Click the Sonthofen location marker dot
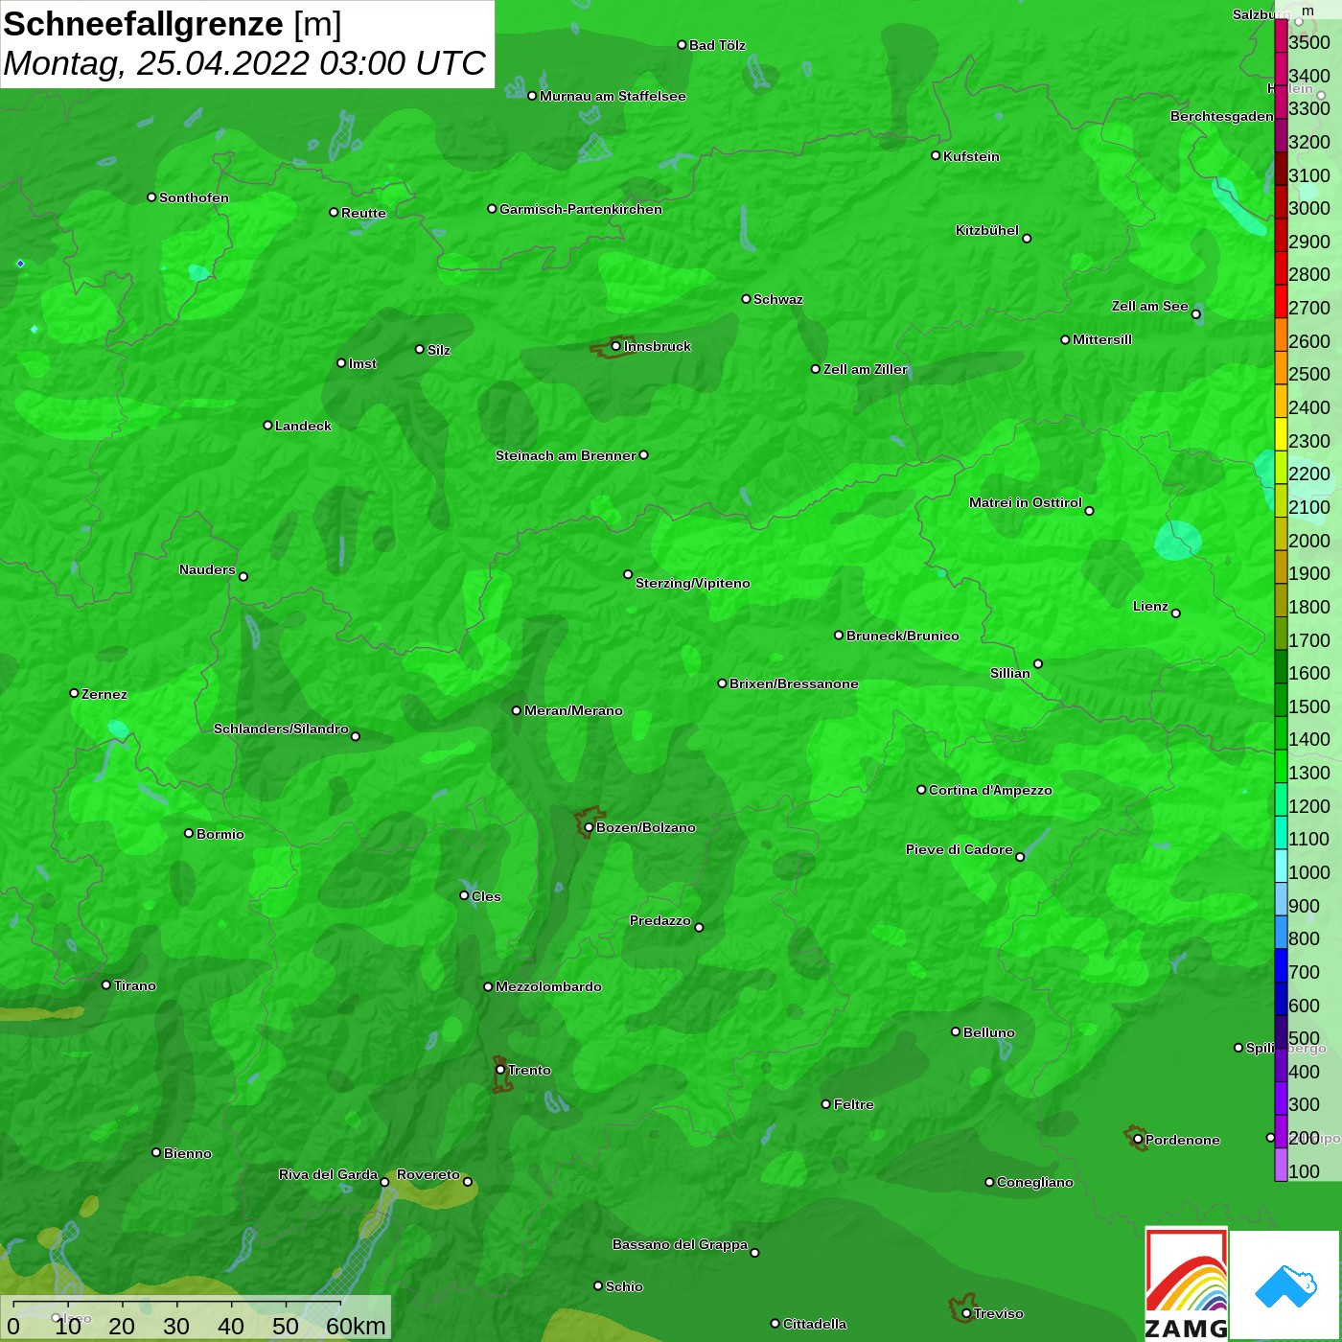The height and width of the screenshot is (1342, 1342). tap(151, 197)
